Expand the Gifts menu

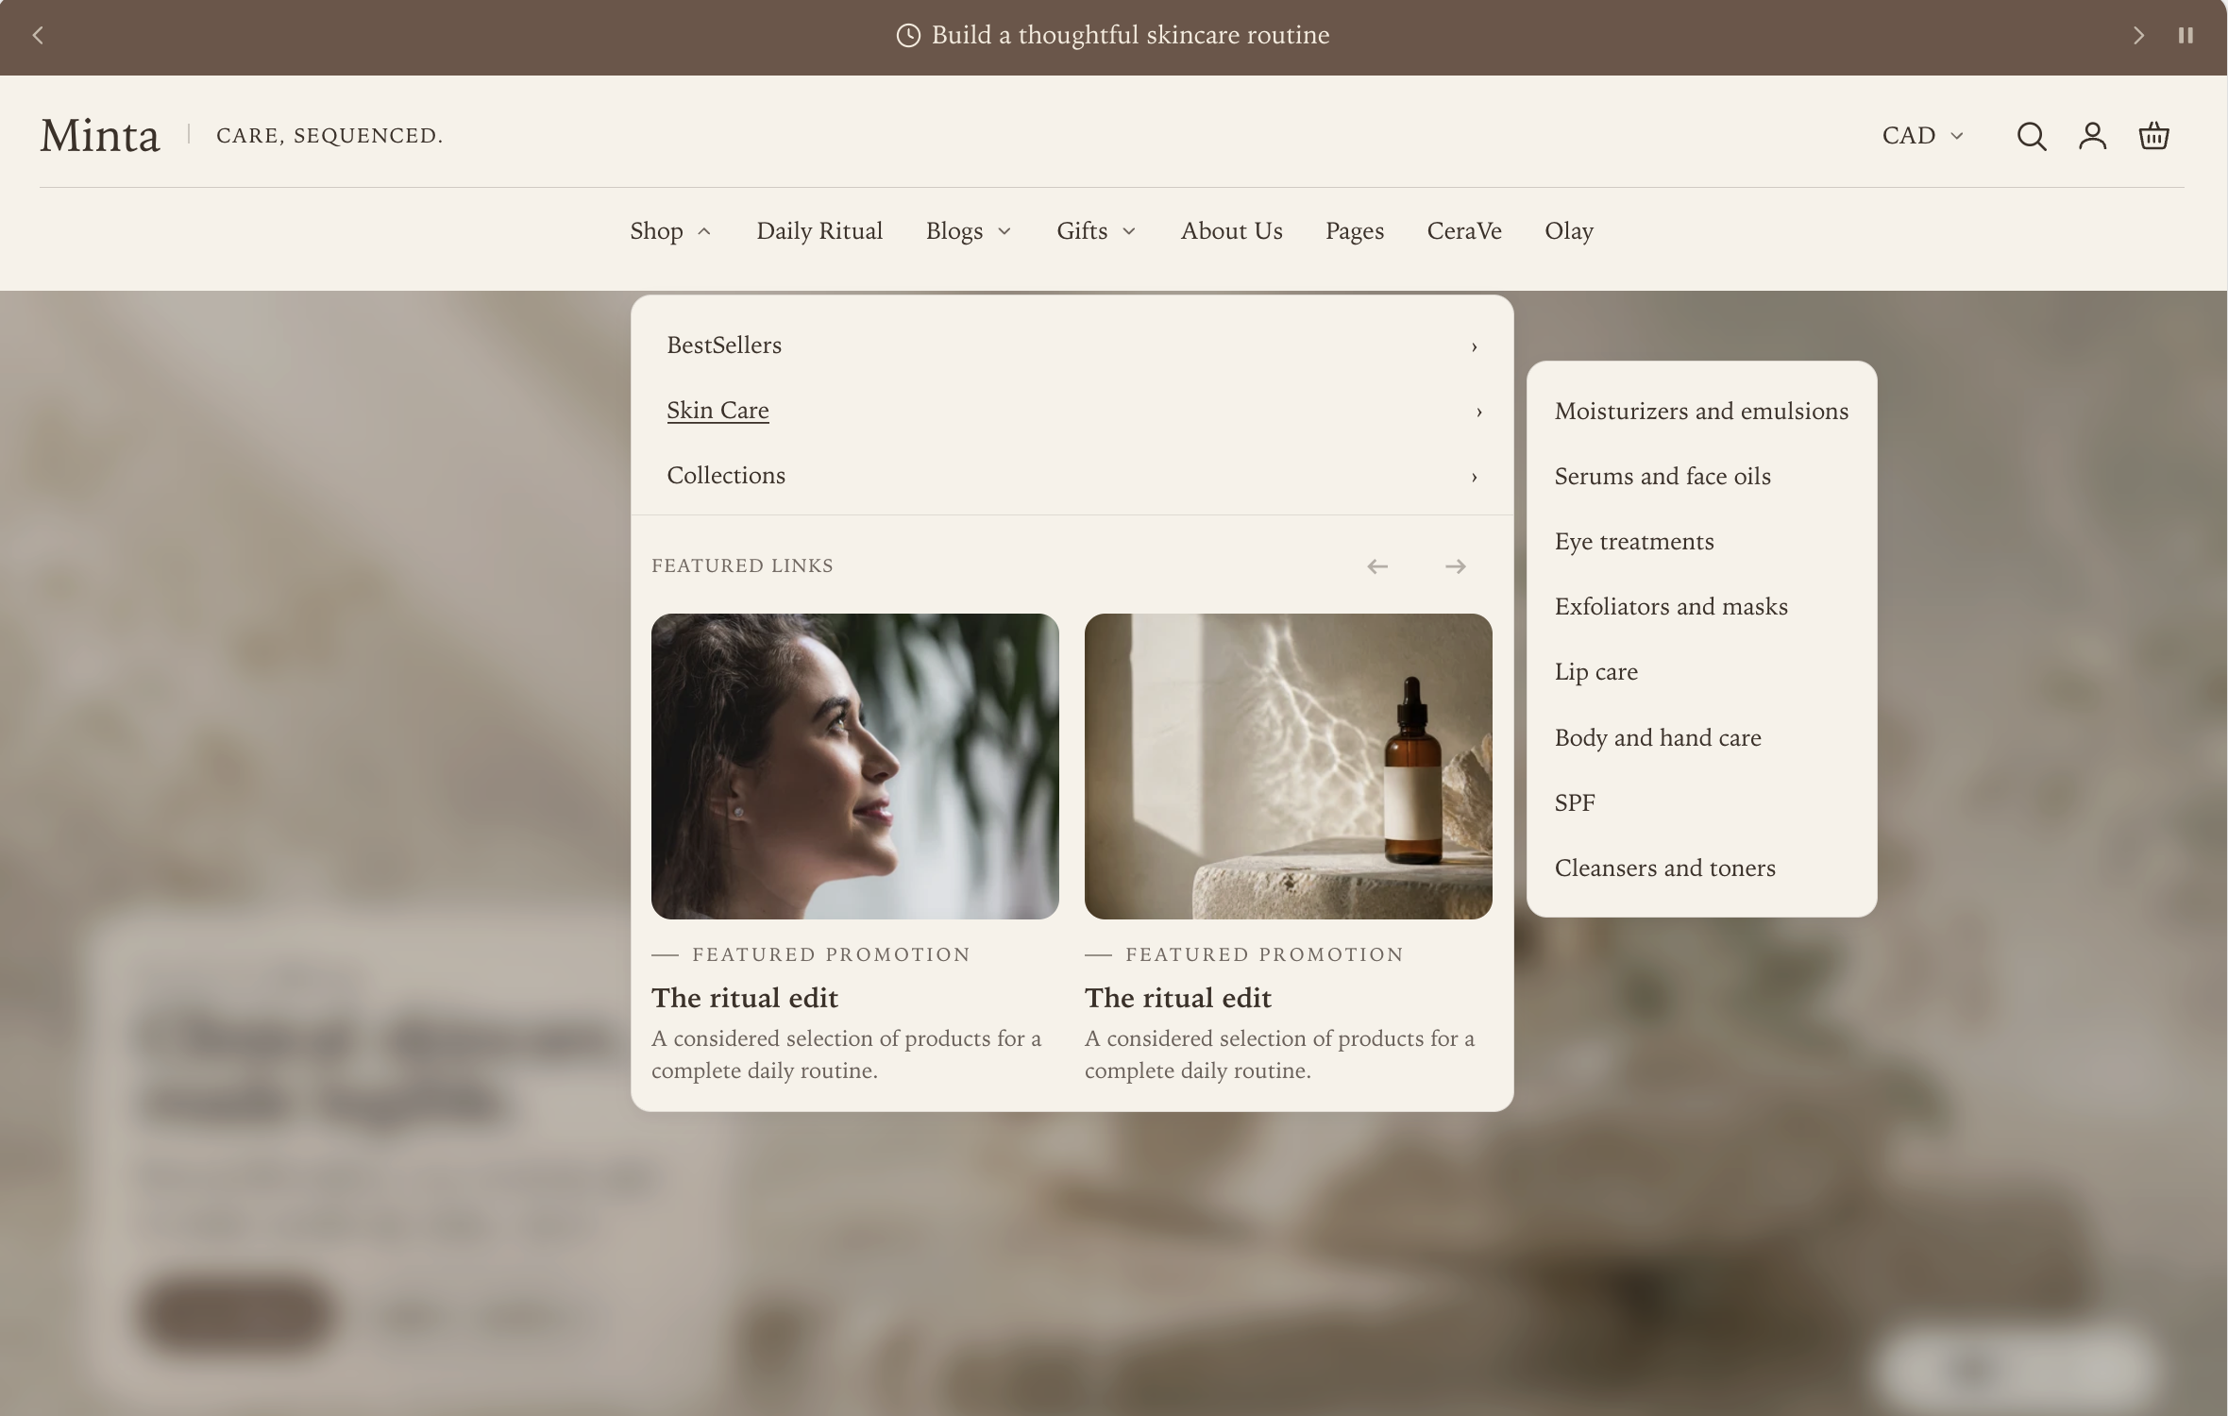pyautogui.click(x=1096, y=231)
